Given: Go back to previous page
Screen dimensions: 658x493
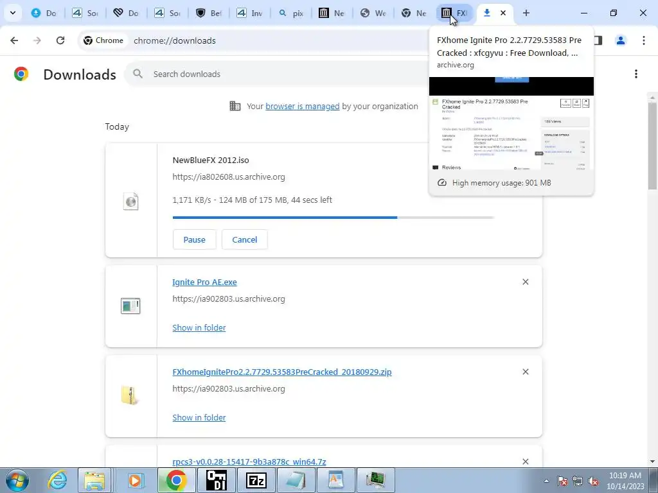Looking at the screenshot, I should (14, 40).
